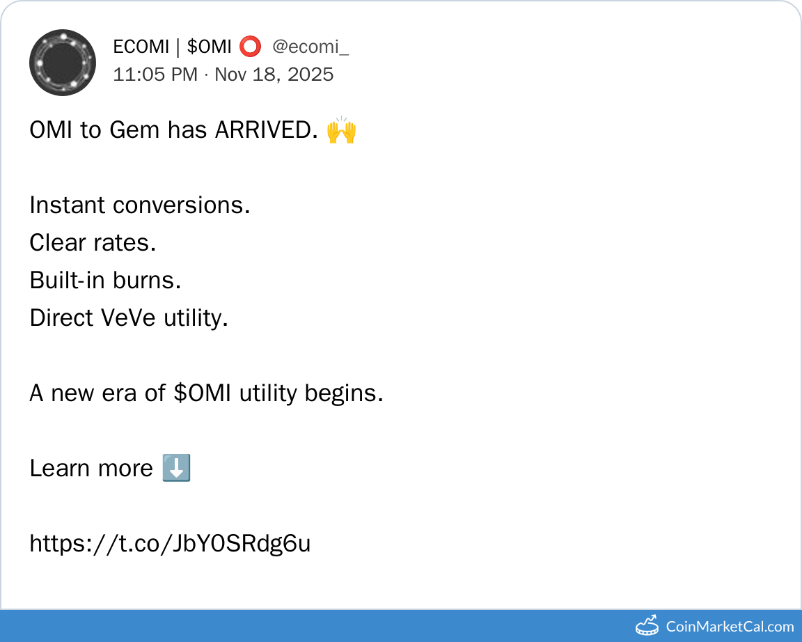802x642 pixels.
Task: Click the $OMI cashtag in the tweet body
Action: [x=203, y=393]
